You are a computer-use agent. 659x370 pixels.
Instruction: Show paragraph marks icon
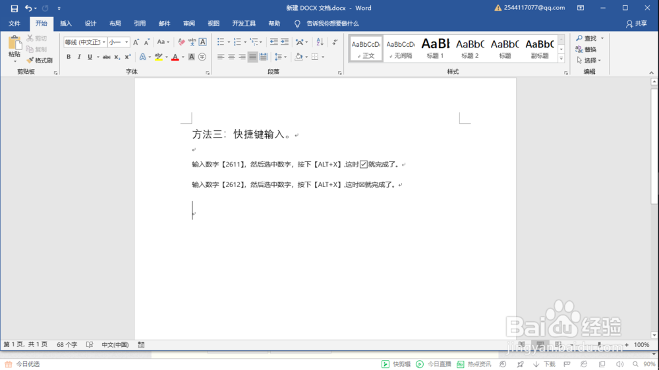335,41
